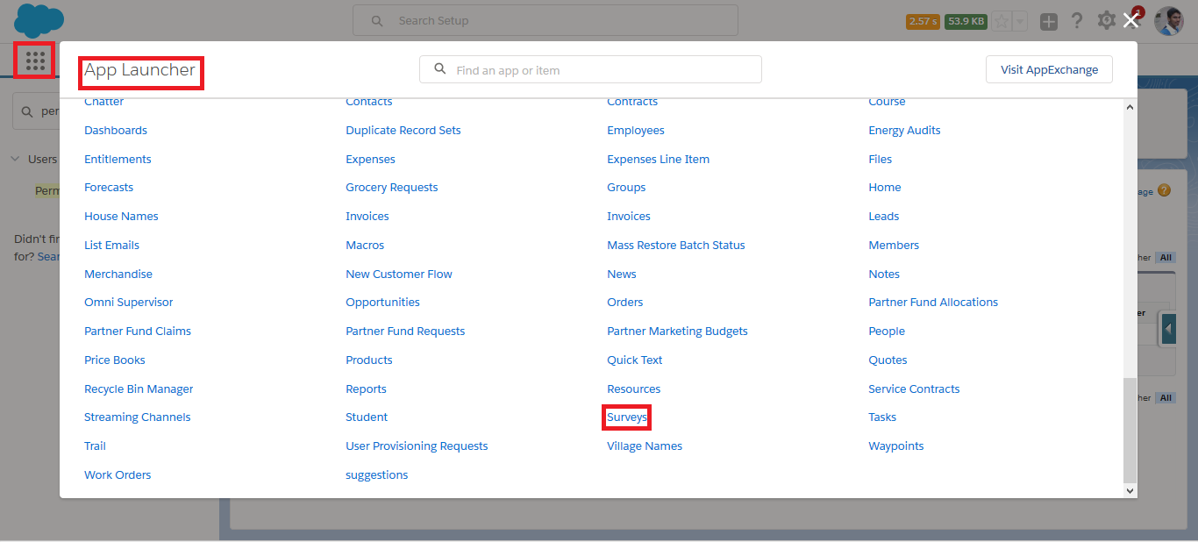The image size is (1198, 542).
Task: Click the Visit AppExchange button
Action: tap(1049, 69)
